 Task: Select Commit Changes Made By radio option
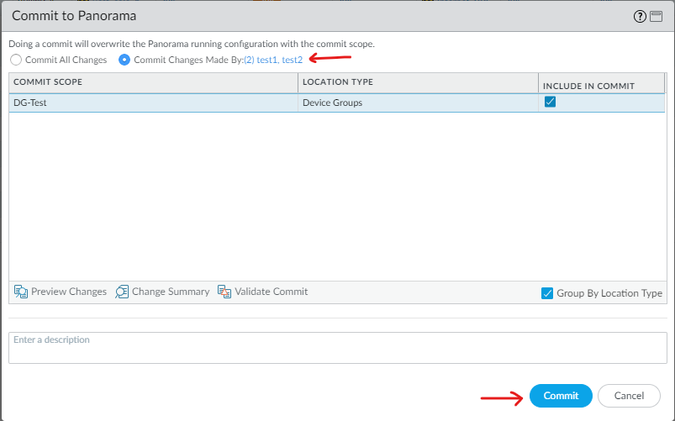tap(124, 60)
